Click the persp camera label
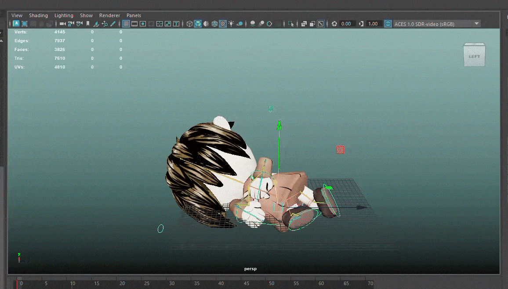The image size is (508, 289). pyautogui.click(x=250, y=269)
